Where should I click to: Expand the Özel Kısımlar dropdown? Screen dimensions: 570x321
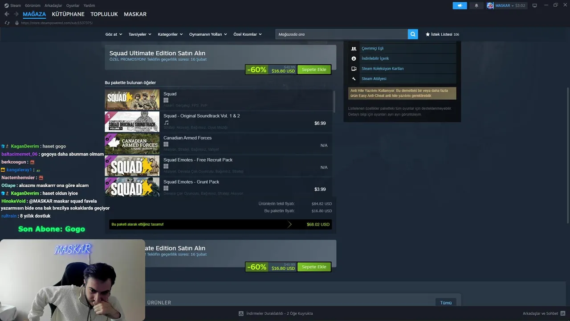click(x=247, y=34)
